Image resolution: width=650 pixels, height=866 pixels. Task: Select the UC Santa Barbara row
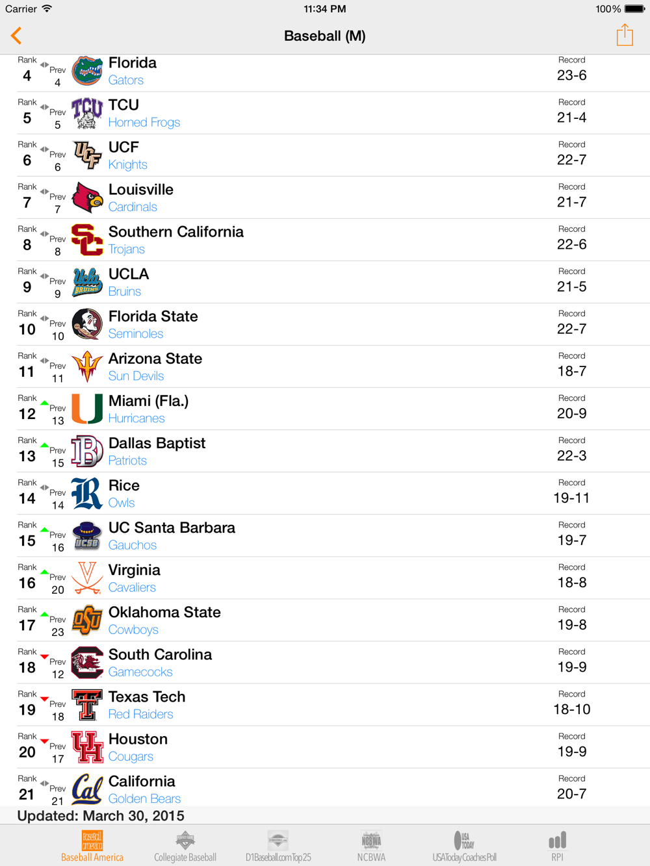pyautogui.click(x=333, y=535)
